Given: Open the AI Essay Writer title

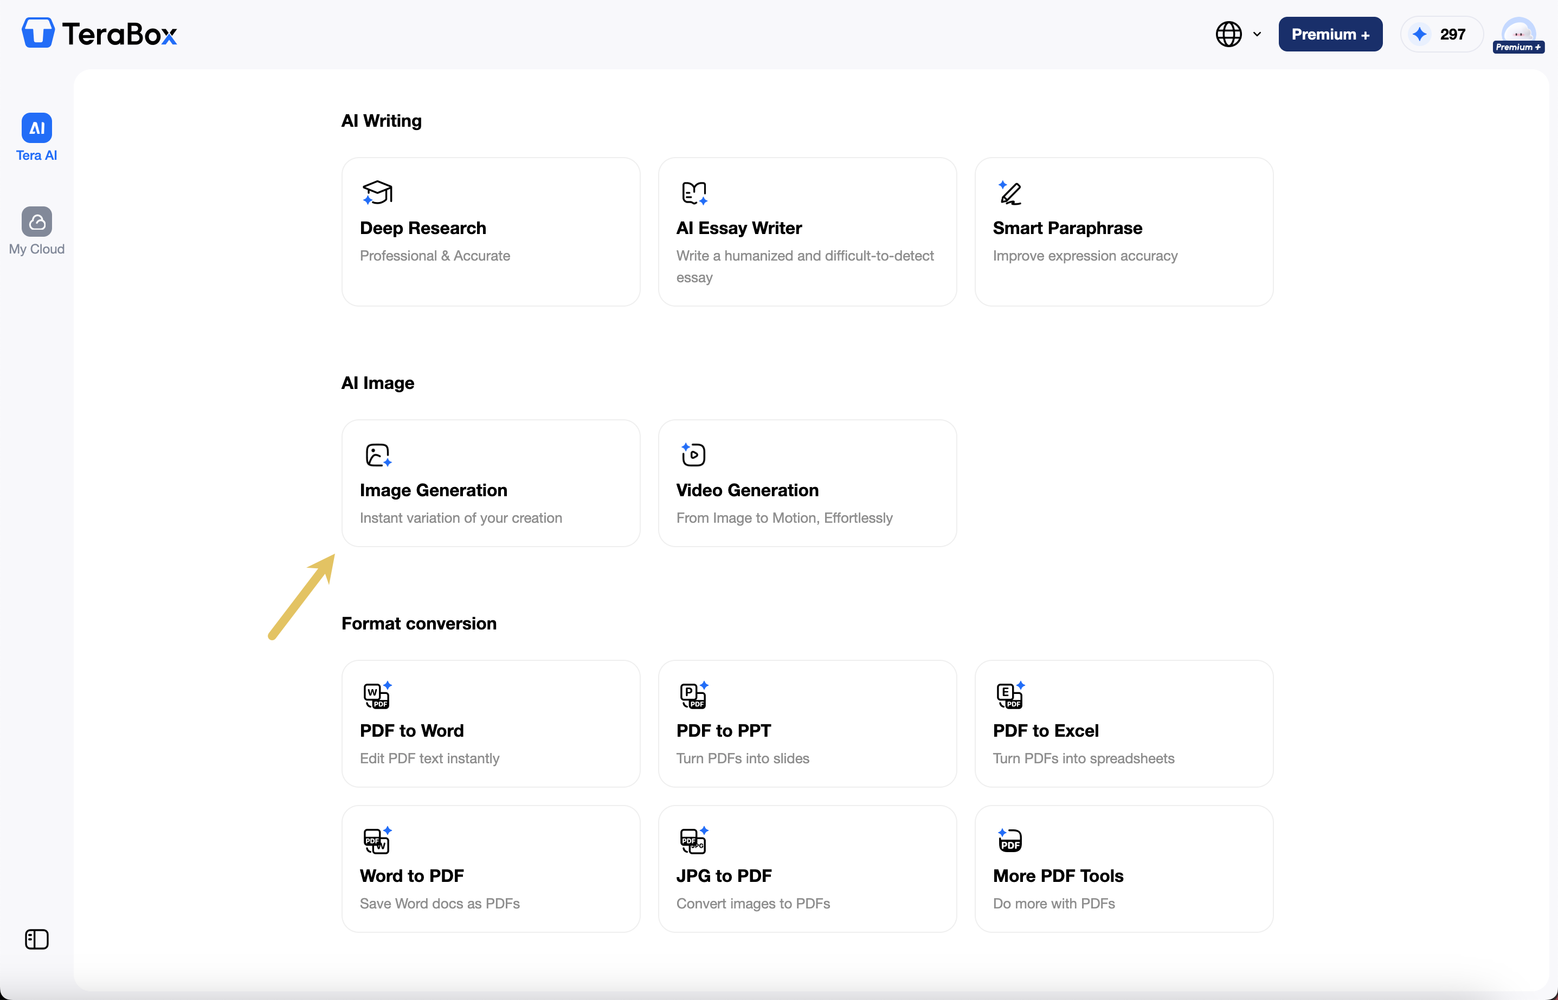Looking at the screenshot, I should click(739, 228).
